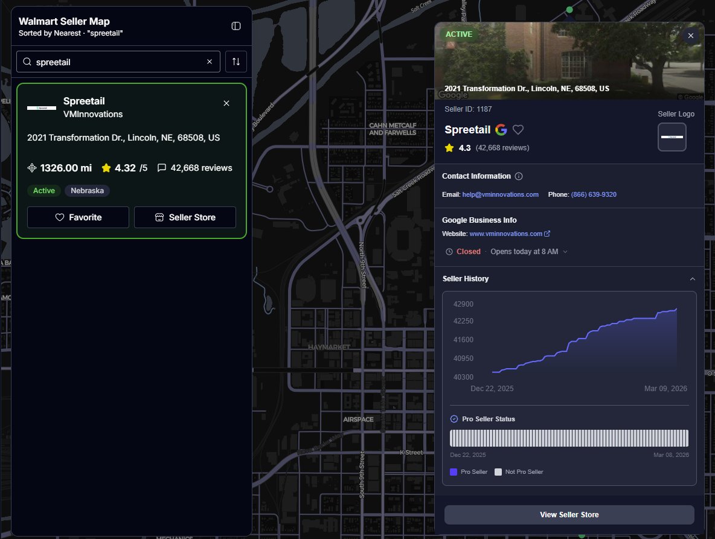
Task: Close the seller detail panel
Action: tap(690, 36)
